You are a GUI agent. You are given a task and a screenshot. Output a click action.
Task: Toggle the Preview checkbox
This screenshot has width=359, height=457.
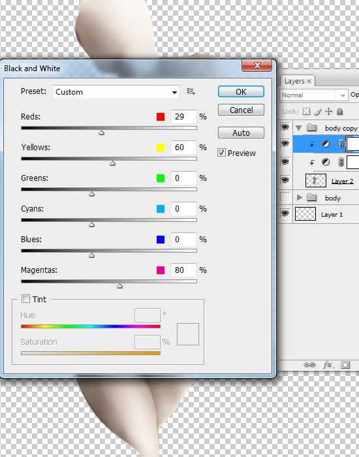tap(221, 153)
